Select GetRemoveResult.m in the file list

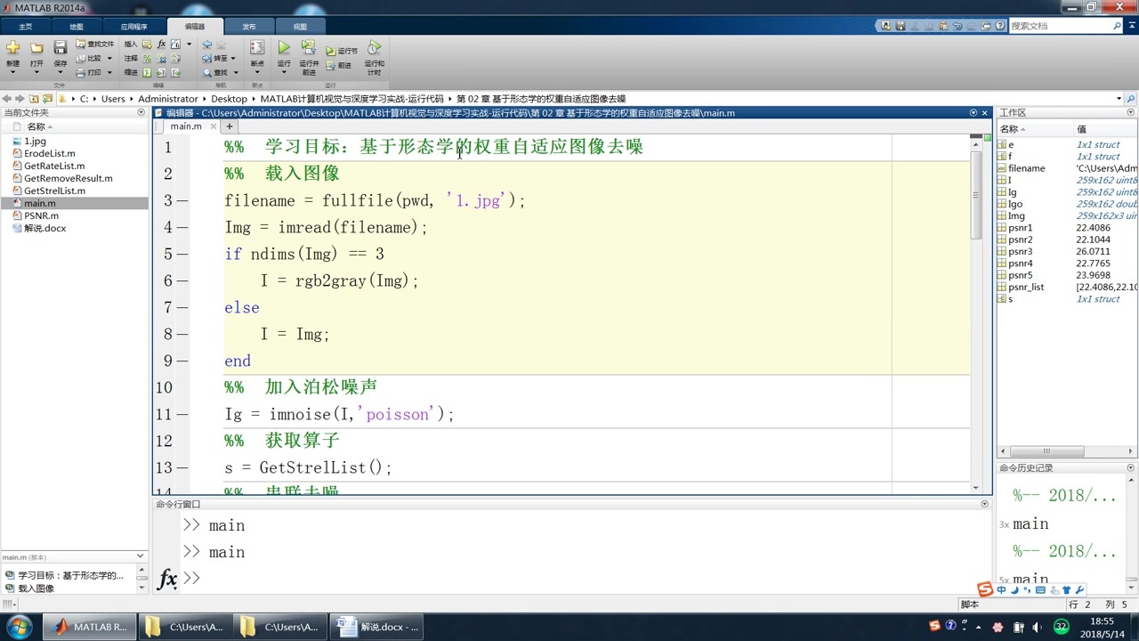69,178
